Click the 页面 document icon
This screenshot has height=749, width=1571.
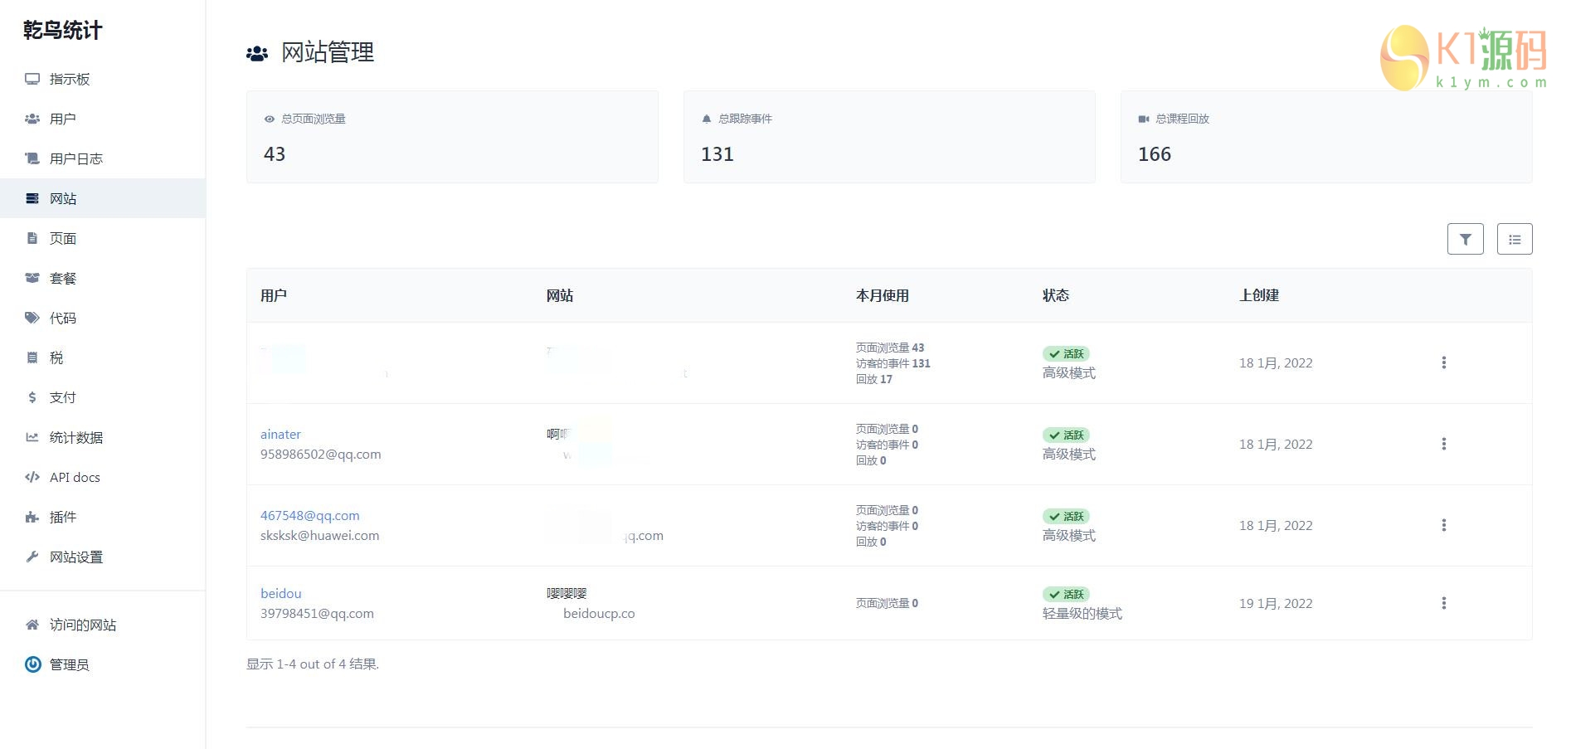(32, 238)
